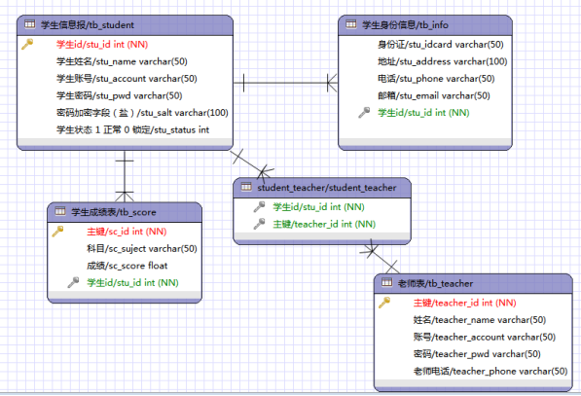Click the table icon in student_teacher header
Viewport: 581px width, 396px height.
[x=246, y=187]
